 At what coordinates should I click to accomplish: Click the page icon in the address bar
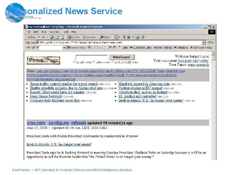(x=38, y=42)
